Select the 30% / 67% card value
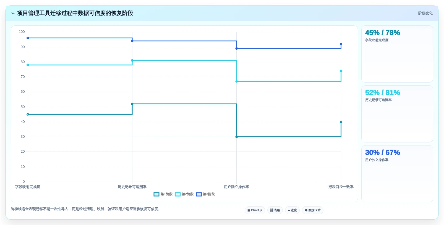This screenshot has width=444, height=225. click(x=382, y=152)
